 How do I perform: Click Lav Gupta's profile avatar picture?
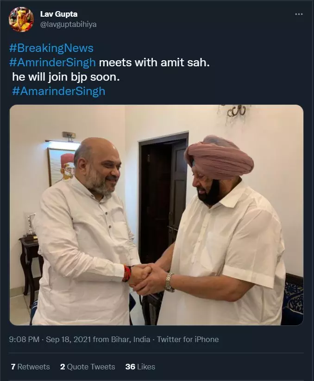click(x=21, y=19)
